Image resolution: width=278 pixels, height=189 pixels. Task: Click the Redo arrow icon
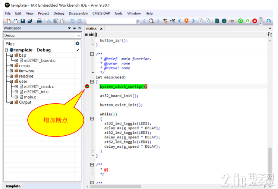(80, 21)
